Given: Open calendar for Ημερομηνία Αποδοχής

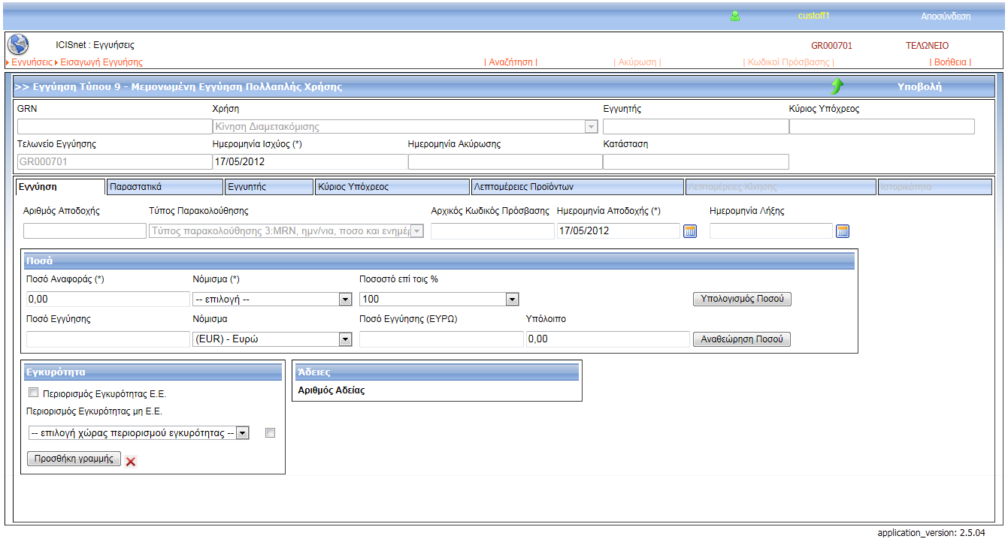Looking at the screenshot, I should [690, 231].
